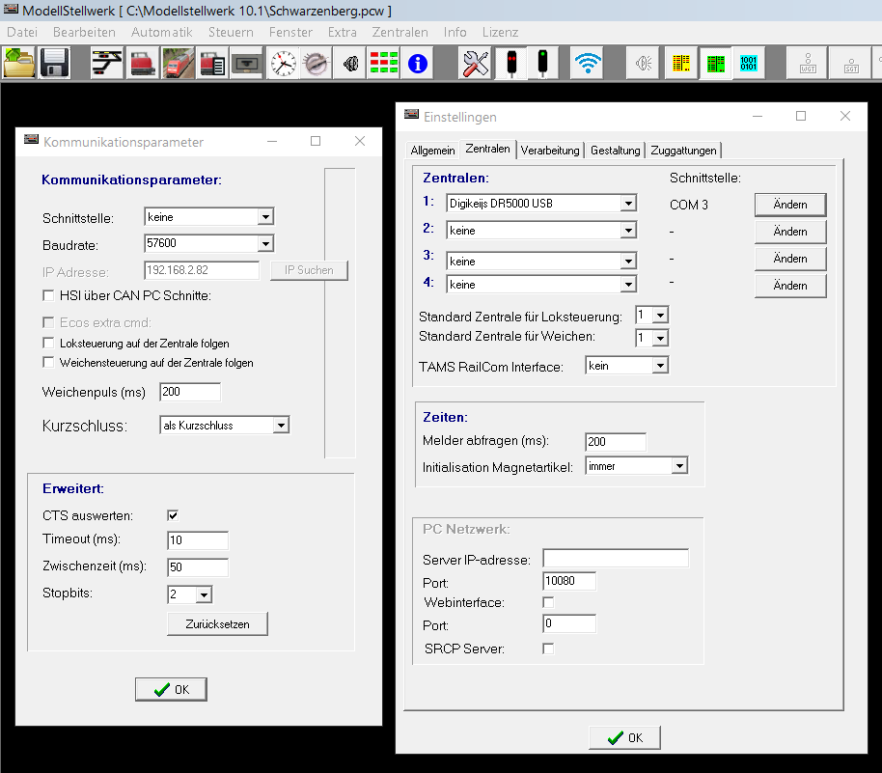Viewport: 882px width, 773px height.
Task: Open the Zentrale 3 dropdown
Action: point(541,261)
